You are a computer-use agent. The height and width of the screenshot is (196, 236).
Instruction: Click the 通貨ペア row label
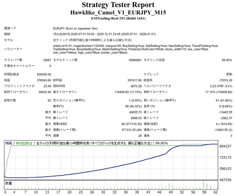click(x=10, y=28)
